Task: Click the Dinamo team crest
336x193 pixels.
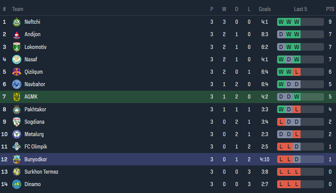Action: pyautogui.click(x=17, y=184)
